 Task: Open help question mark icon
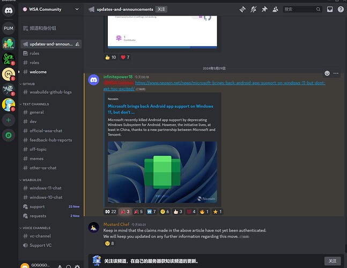(341, 9)
